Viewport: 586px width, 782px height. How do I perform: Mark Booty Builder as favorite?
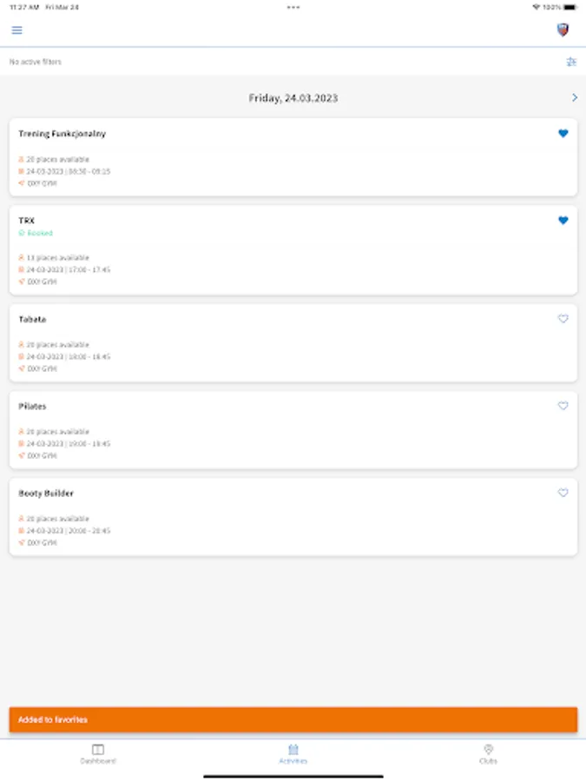pyautogui.click(x=563, y=493)
